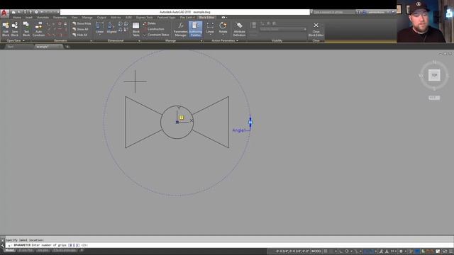The width and height of the screenshot is (454, 255).
Task: Expand the Dimensional panel arrow
Action: pos(139,41)
